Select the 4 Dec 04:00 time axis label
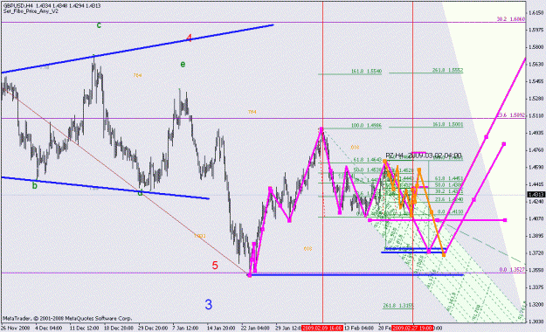The height and width of the screenshot is (332, 546). [x=49, y=329]
